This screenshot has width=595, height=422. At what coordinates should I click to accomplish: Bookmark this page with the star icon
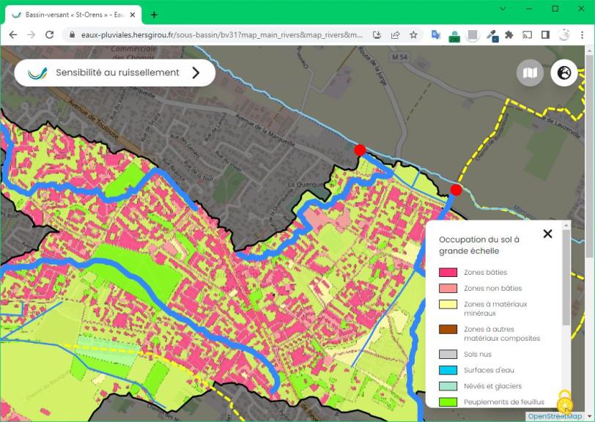413,34
